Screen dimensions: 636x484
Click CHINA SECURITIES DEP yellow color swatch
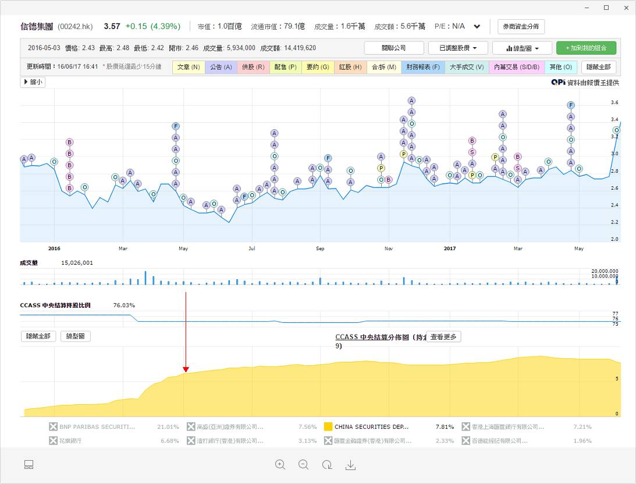click(x=328, y=426)
